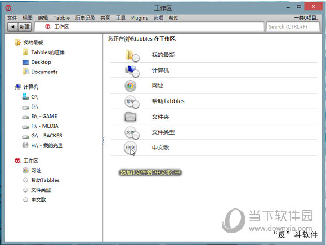Open the H:\ - 我的光盘 disc drive

point(47,145)
